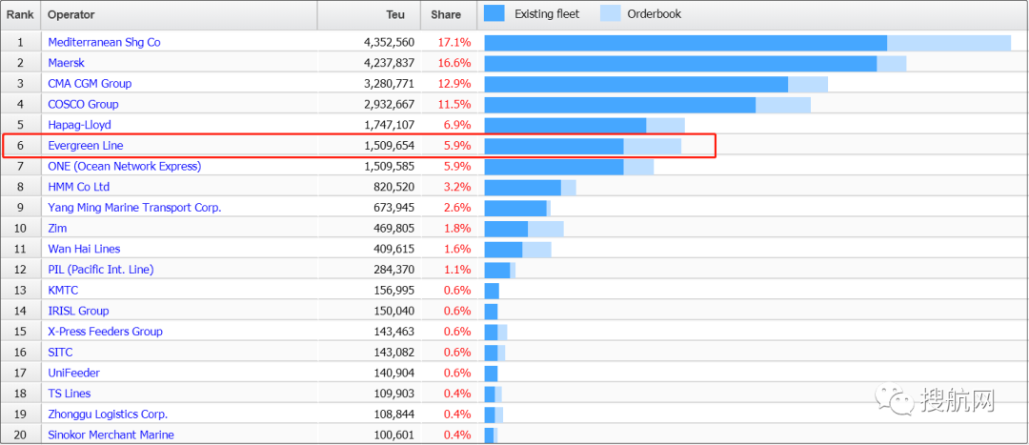1029x445 pixels.
Task: Open Yang Ming Marine Transport Corp. link
Action: (x=133, y=208)
